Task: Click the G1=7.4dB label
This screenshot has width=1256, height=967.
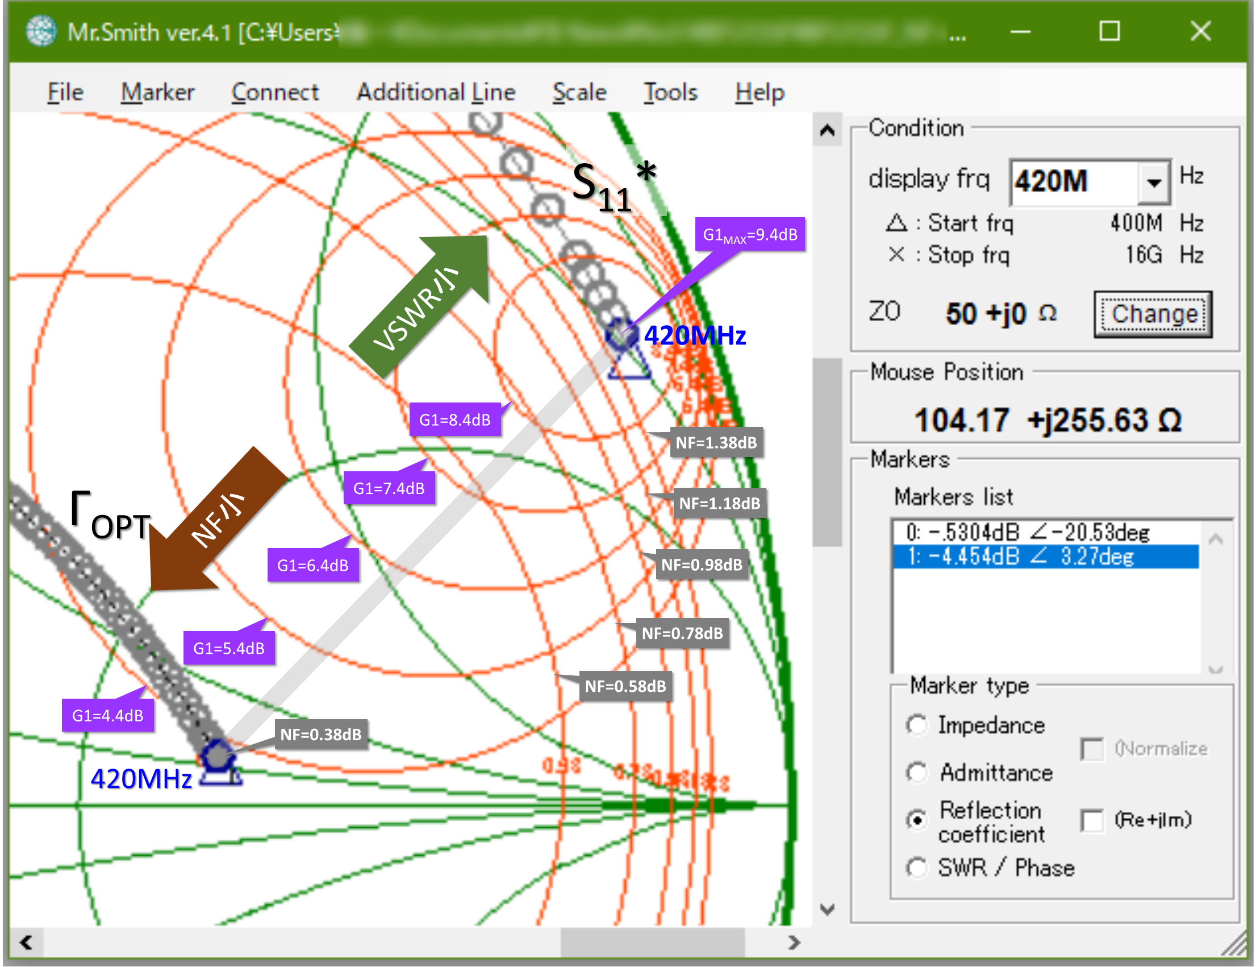Action: 389,488
